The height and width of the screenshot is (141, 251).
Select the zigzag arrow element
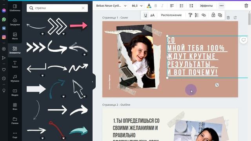pos(78,68)
